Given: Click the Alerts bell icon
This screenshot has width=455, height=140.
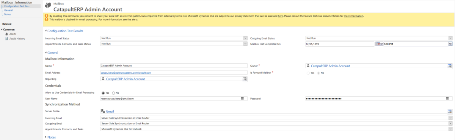Looking at the screenshot, I should coord(6,34).
